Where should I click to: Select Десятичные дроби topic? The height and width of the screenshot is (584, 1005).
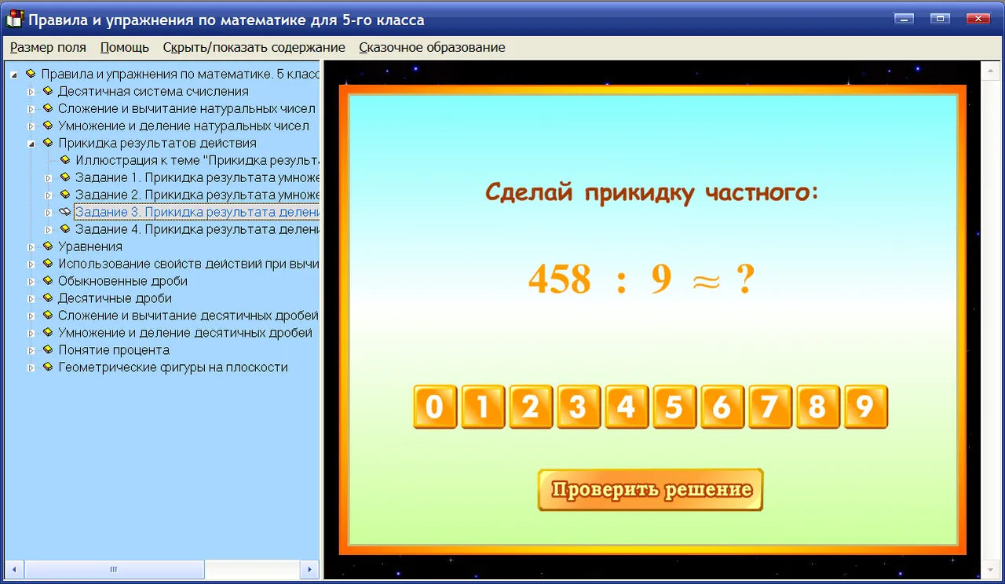click(115, 298)
